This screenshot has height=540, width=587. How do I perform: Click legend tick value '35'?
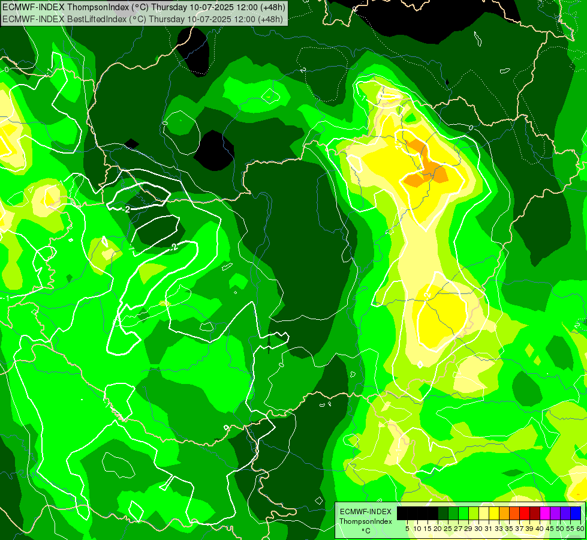[x=510, y=529]
